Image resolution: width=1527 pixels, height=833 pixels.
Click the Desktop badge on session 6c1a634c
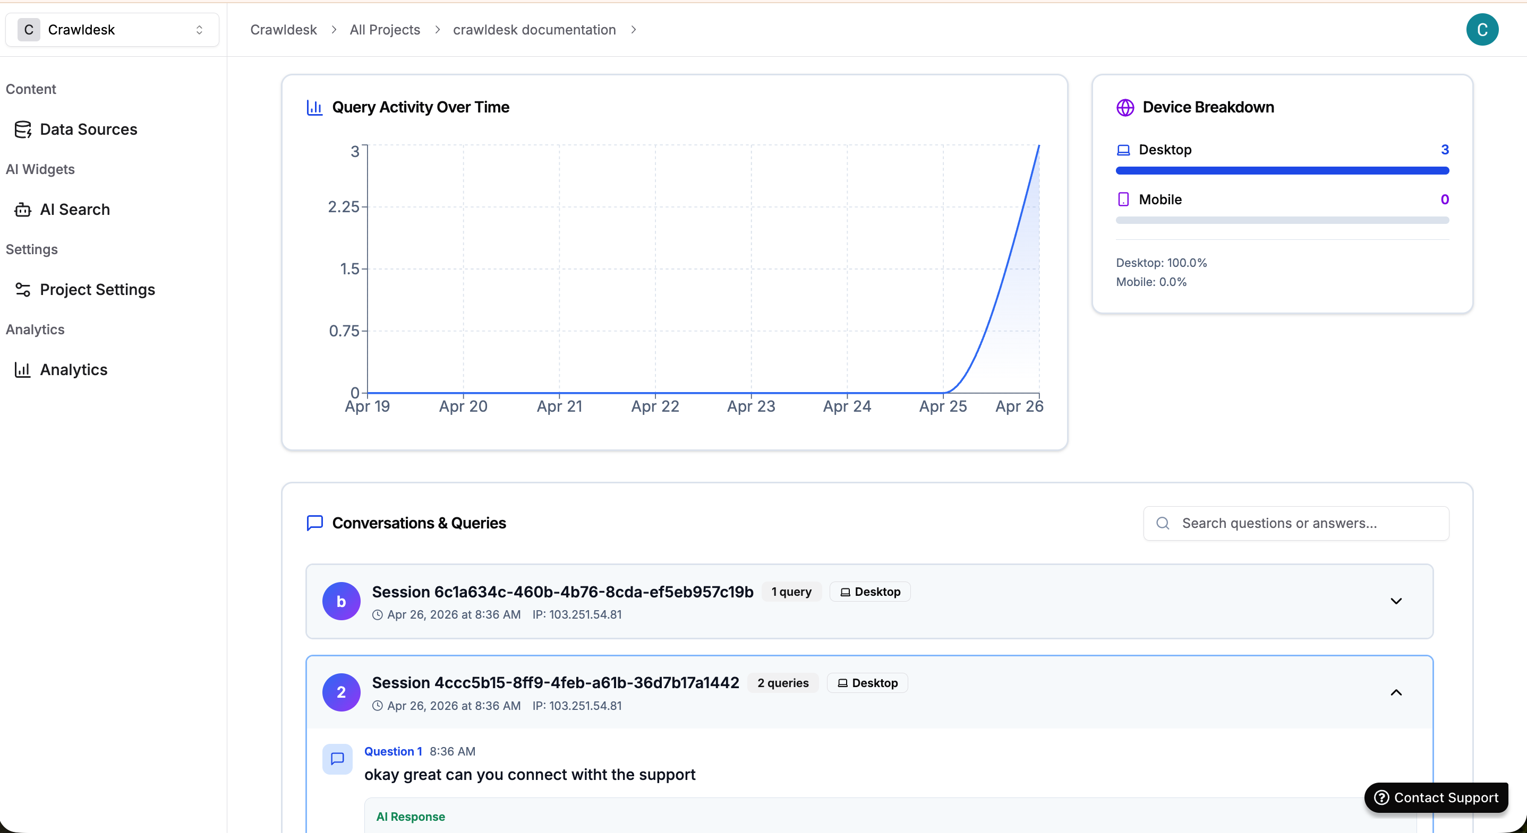(x=869, y=592)
